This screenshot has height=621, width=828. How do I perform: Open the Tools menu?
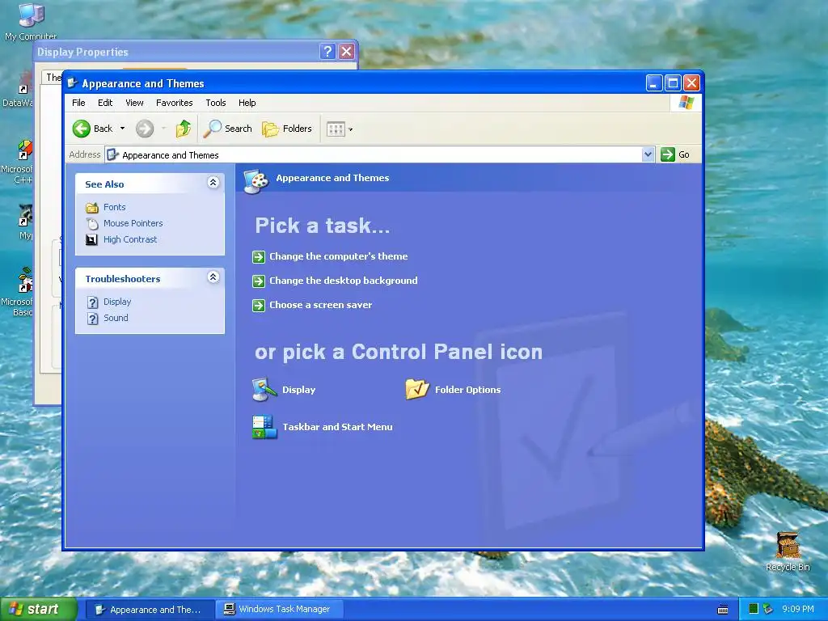pos(215,103)
